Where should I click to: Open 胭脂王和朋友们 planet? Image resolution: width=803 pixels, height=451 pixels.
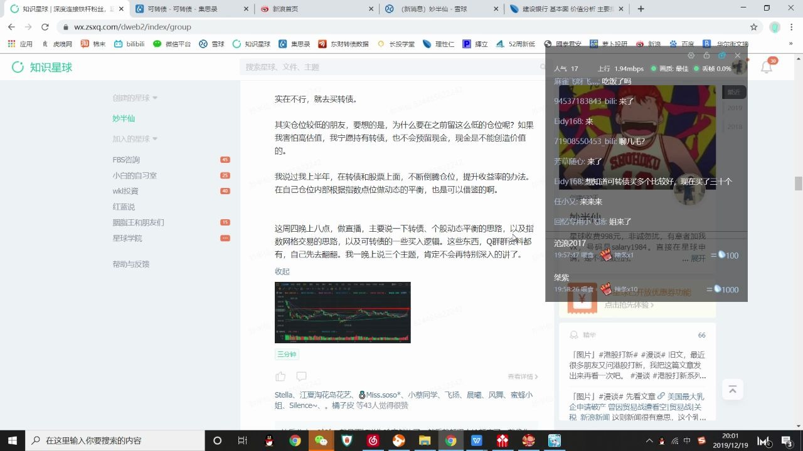point(138,222)
